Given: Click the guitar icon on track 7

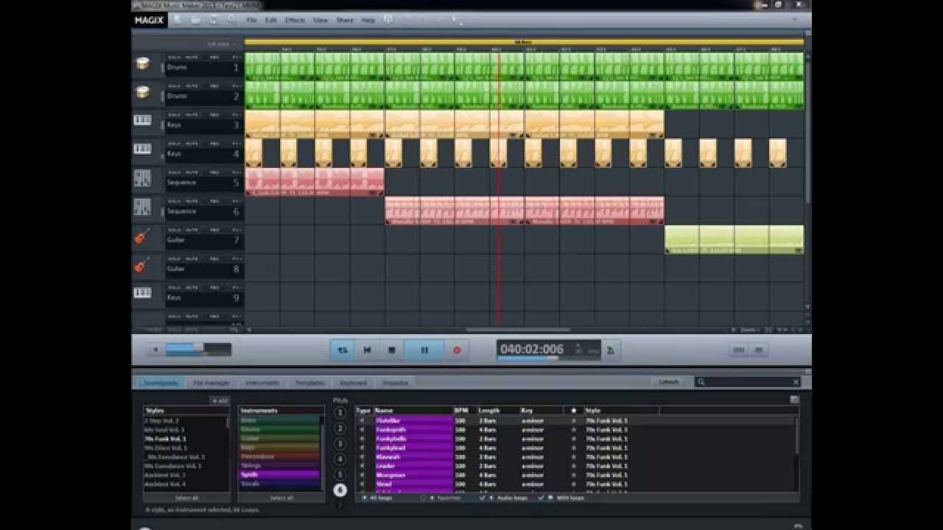Looking at the screenshot, I should click(x=142, y=236).
